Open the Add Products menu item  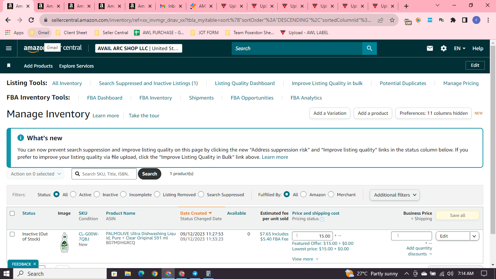[38, 66]
